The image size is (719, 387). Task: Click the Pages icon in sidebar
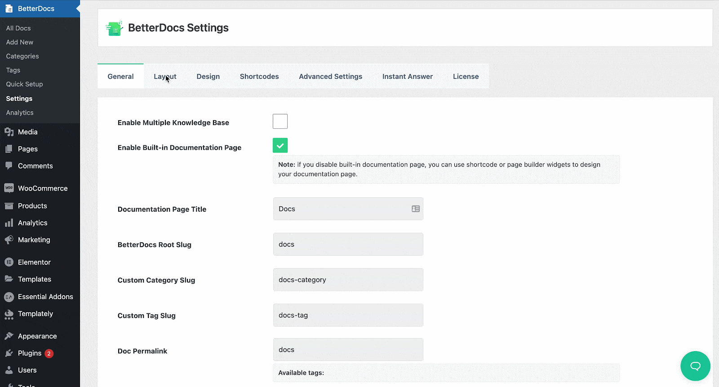pyautogui.click(x=9, y=149)
